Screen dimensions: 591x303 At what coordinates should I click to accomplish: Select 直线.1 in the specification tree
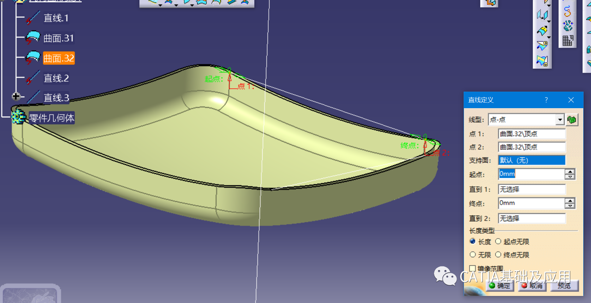coord(56,18)
